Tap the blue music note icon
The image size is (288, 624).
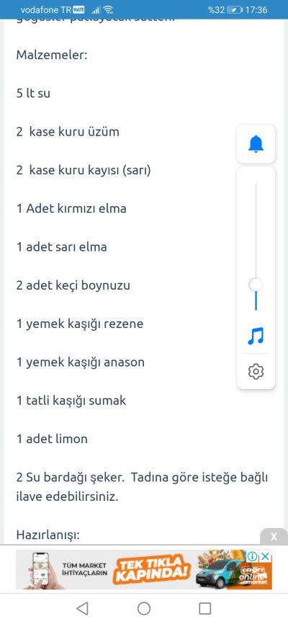click(256, 336)
